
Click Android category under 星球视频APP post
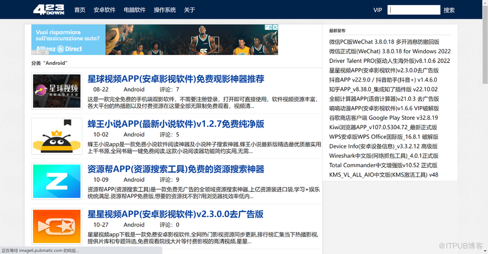134,89
